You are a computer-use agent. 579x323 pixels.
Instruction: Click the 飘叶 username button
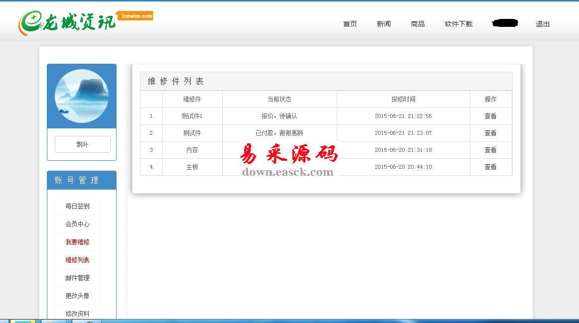[82, 144]
